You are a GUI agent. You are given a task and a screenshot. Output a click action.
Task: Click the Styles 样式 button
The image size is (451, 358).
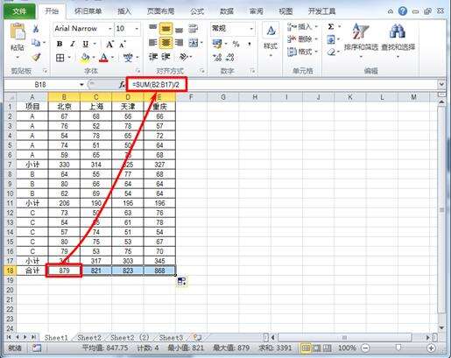coord(271,38)
